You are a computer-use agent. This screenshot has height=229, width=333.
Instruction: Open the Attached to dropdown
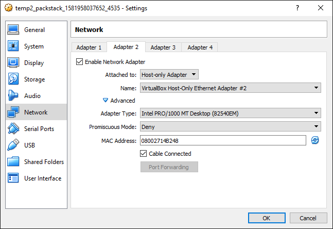click(169, 74)
